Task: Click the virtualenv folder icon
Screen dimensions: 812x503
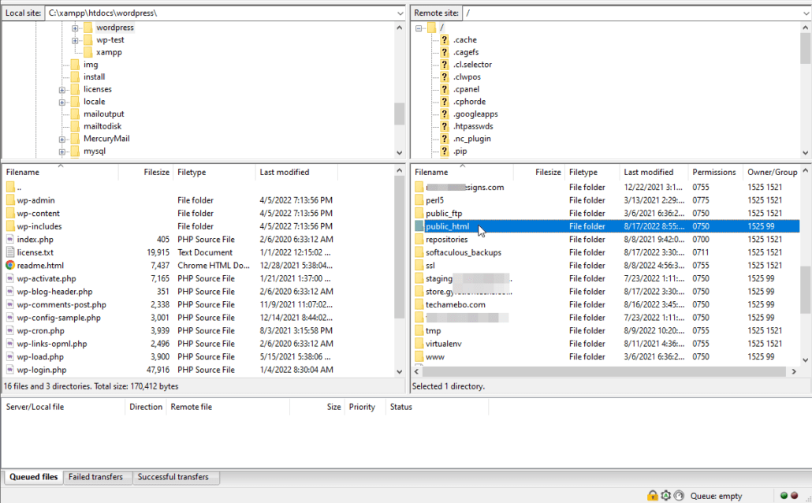Action: click(419, 344)
